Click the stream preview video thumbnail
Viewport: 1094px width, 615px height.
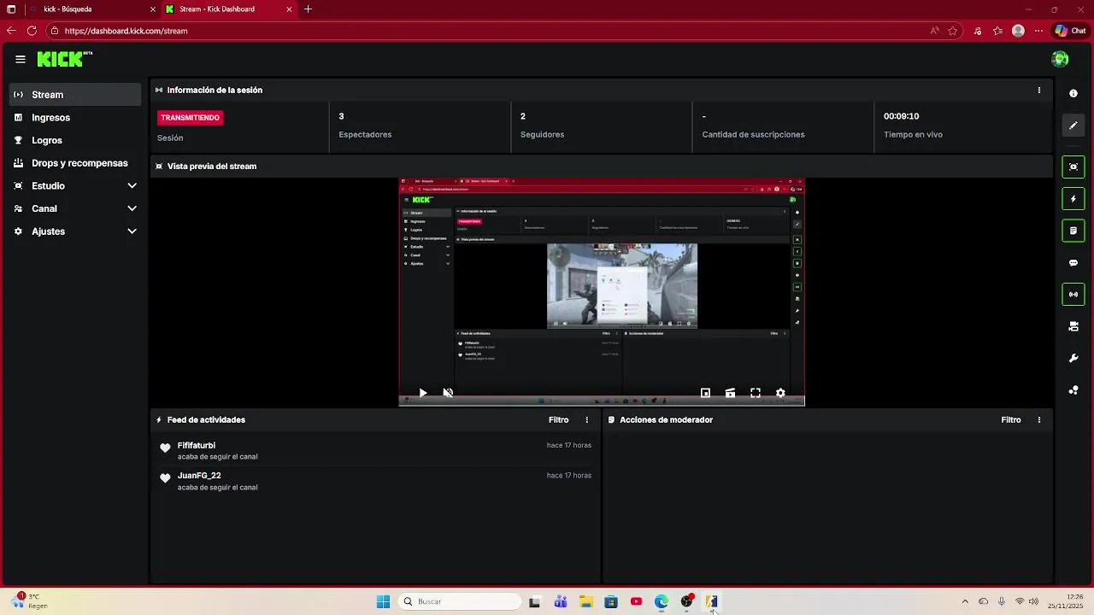click(x=602, y=292)
